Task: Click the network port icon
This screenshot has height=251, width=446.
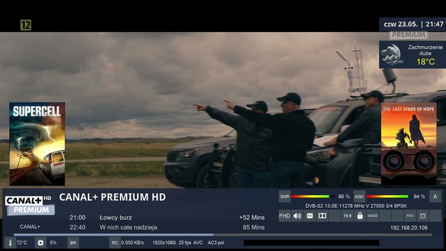Action: pos(423,216)
